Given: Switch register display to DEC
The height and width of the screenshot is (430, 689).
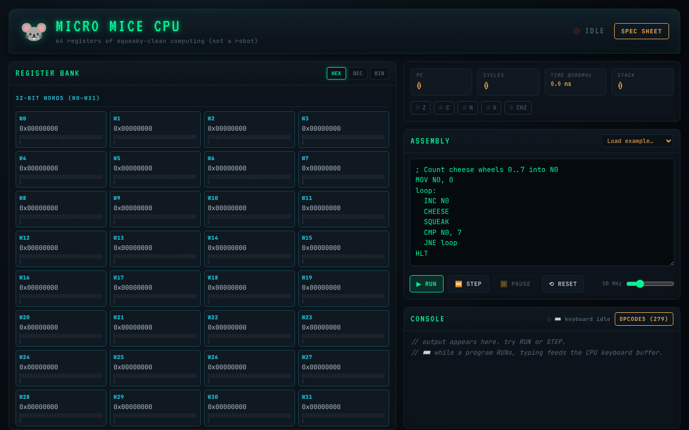Looking at the screenshot, I should 358,73.
